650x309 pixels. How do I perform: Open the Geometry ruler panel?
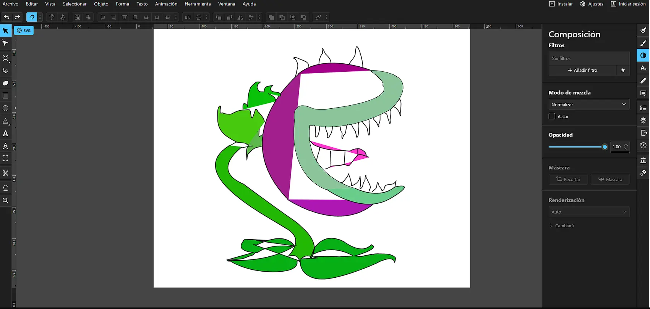click(x=643, y=81)
